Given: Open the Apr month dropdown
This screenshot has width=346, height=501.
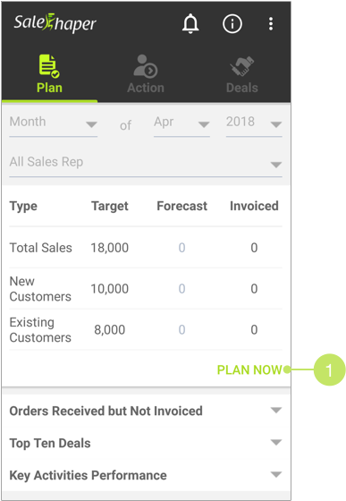Looking at the screenshot, I should pos(181,123).
